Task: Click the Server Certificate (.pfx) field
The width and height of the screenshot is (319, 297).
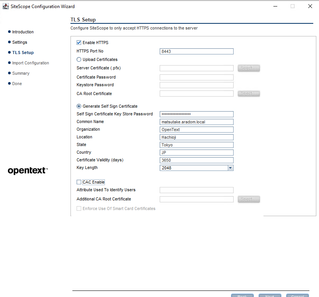Action: [x=196, y=68]
